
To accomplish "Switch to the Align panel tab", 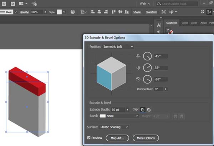I will (x=204, y=23).
